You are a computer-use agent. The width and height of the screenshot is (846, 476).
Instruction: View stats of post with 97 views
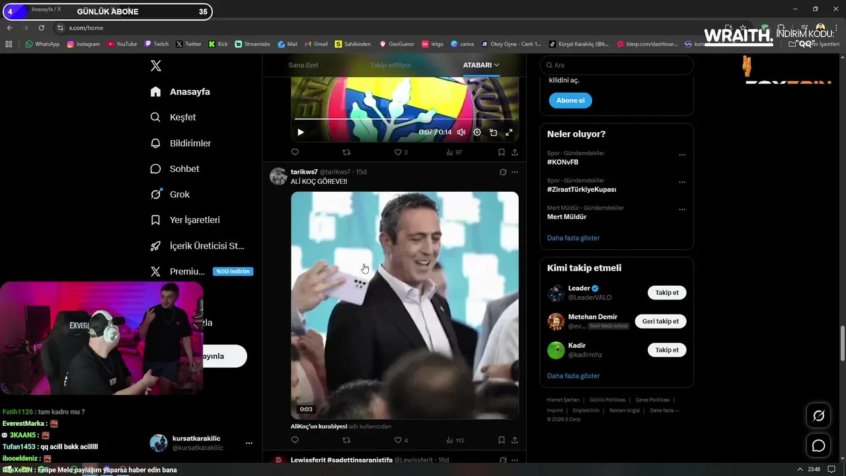click(454, 152)
